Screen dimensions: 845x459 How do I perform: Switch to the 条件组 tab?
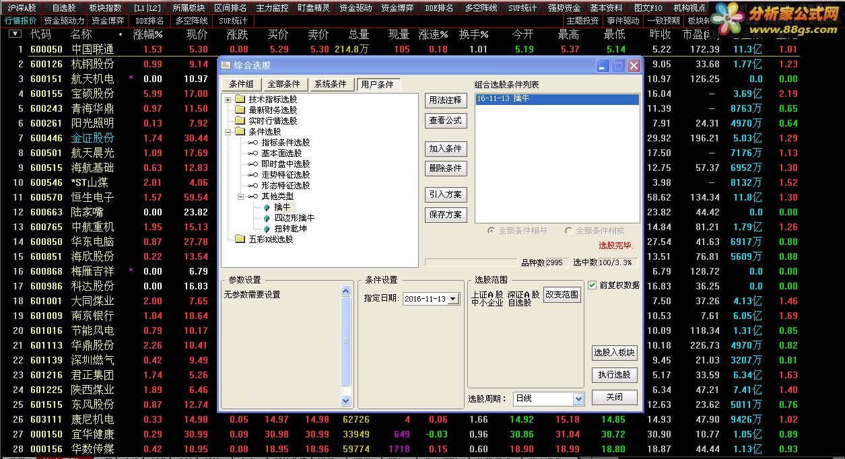241,84
